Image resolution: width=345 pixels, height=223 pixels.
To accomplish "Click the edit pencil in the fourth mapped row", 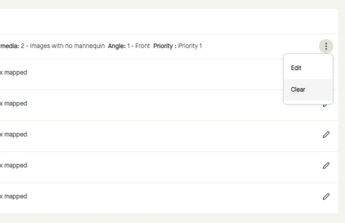I will (326, 166).
